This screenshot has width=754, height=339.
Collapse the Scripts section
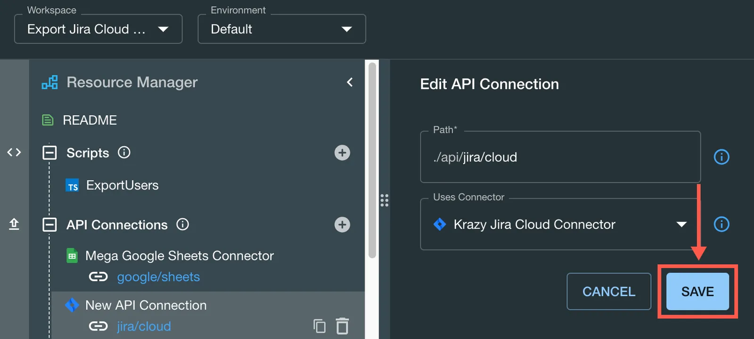(49, 153)
